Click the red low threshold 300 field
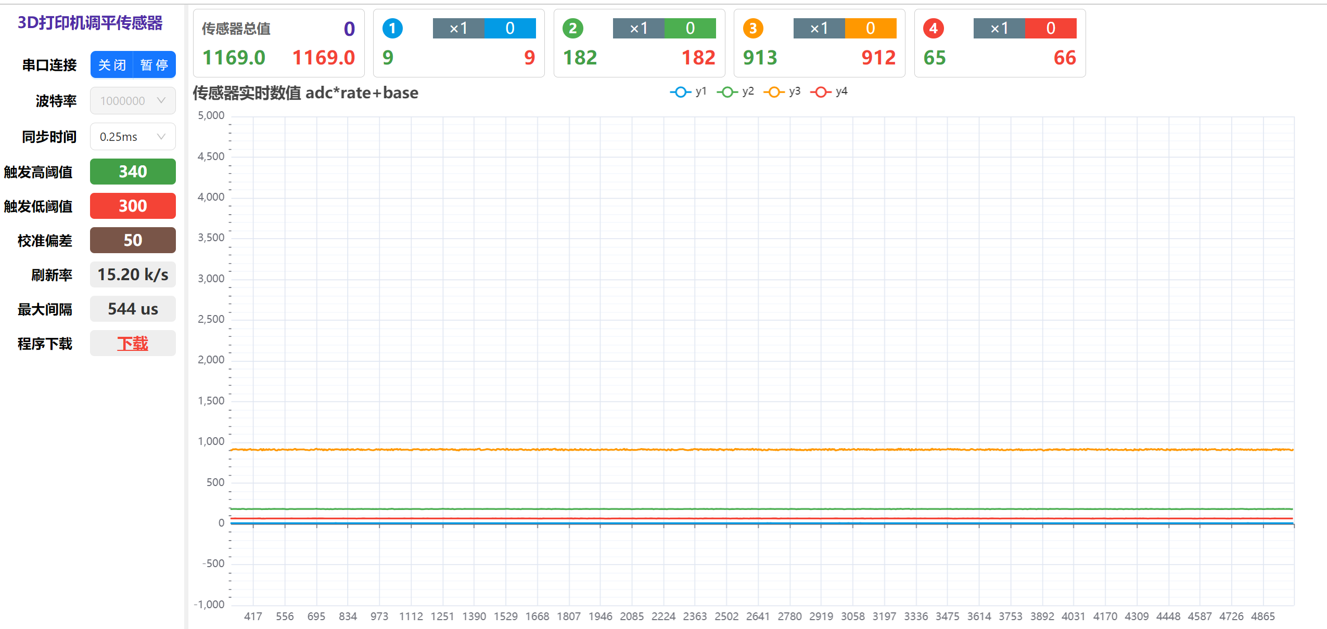 pos(133,206)
